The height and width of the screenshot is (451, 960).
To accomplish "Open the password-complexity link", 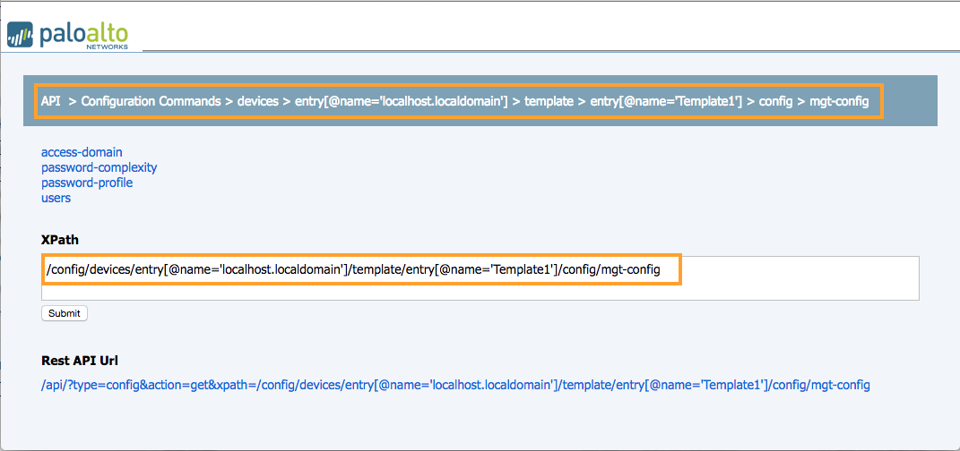I will coord(99,167).
